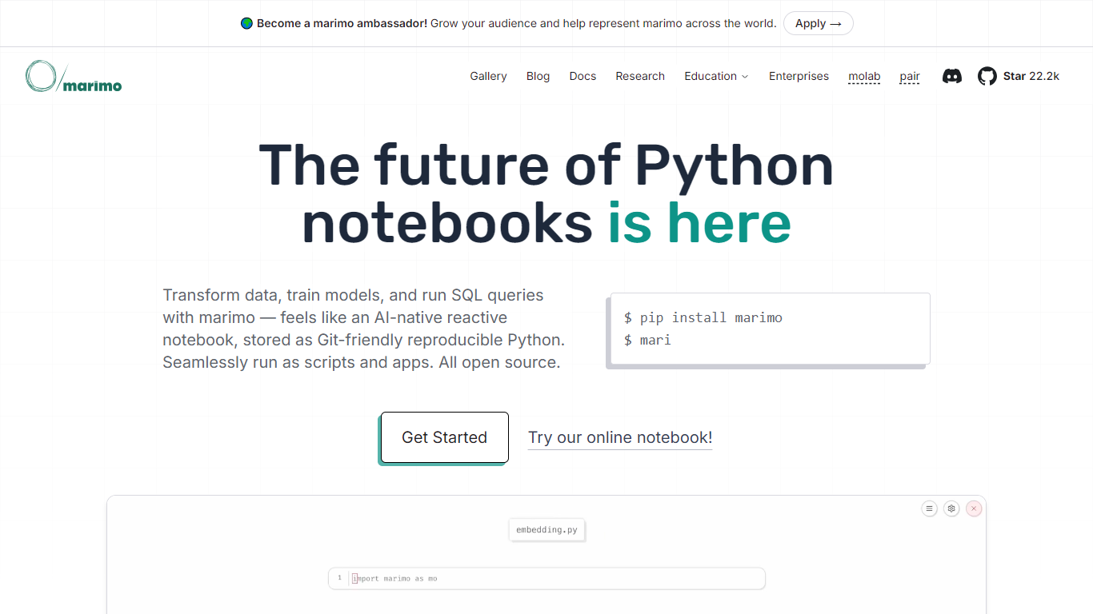This screenshot has width=1093, height=614.
Task: Open notebook settings gear icon
Action: 951,508
